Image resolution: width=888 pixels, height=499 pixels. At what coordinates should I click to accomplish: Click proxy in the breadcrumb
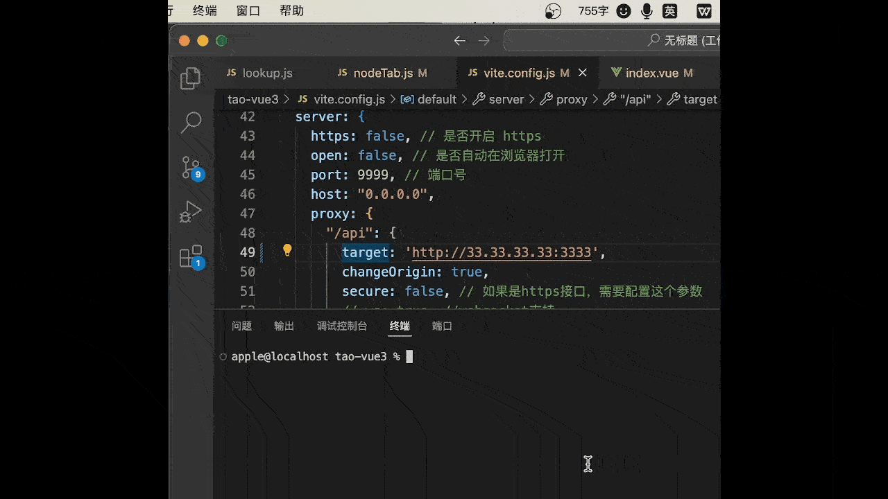tap(572, 99)
